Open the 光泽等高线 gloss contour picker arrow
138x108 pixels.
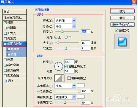(x=63, y=78)
